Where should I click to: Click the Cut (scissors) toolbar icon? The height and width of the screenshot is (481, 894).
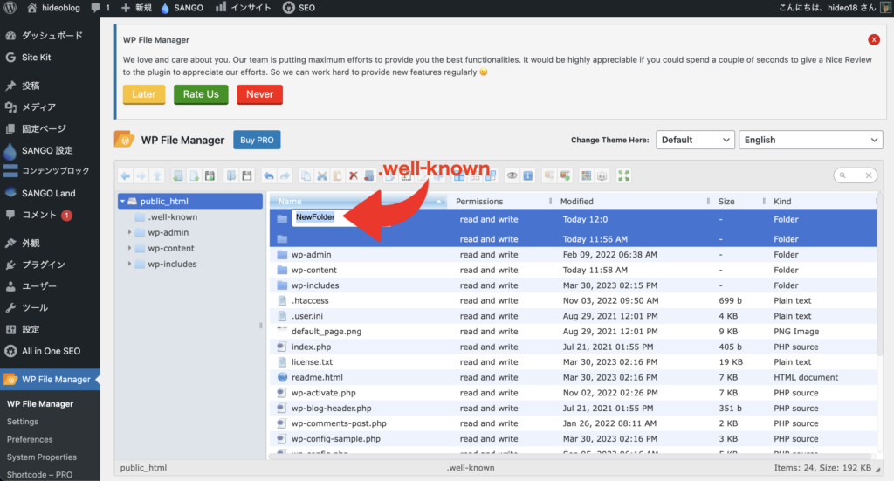coord(322,175)
